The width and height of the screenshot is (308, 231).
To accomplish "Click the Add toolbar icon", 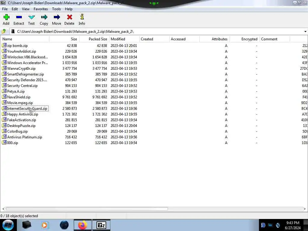I will [6, 17].
